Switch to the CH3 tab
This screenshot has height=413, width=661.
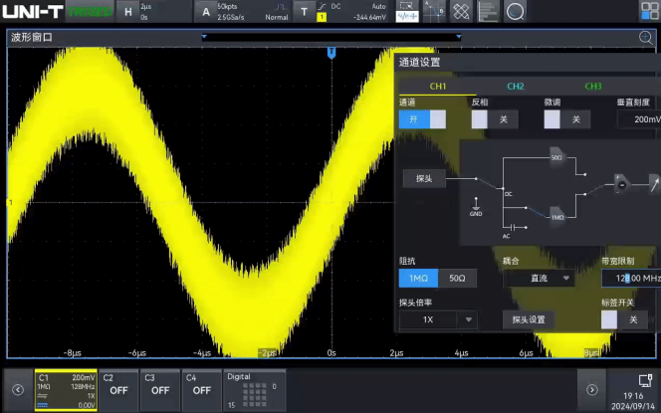click(592, 87)
